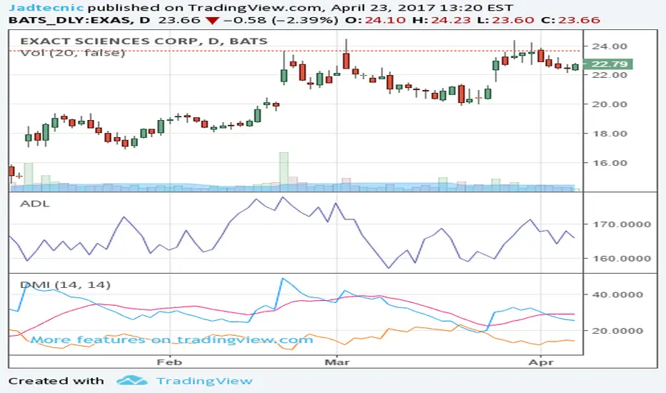
Task: Click the C: 23.66 close value
Action: pos(570,20)
